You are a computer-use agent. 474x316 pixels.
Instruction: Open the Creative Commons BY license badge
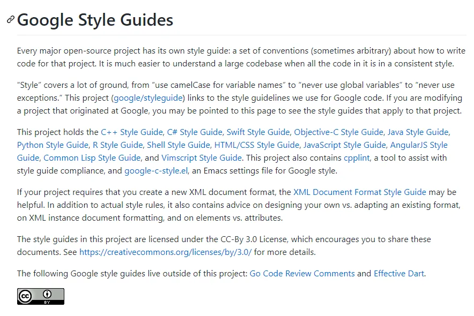click(x=41, y=296)
